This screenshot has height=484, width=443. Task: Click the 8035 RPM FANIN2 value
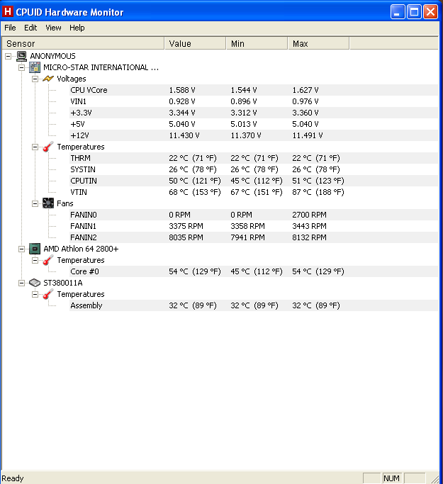[186, 237]
